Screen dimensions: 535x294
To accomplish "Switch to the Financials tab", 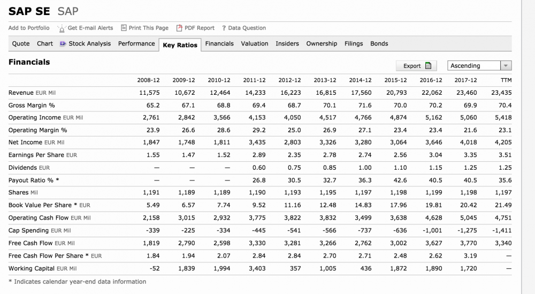I will 219,43.
